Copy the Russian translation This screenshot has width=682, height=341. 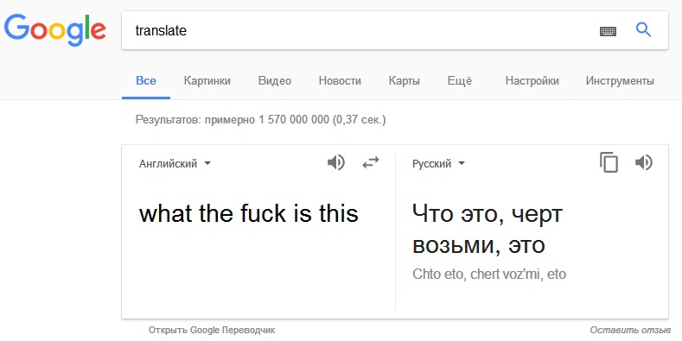[x=609, y=162]
